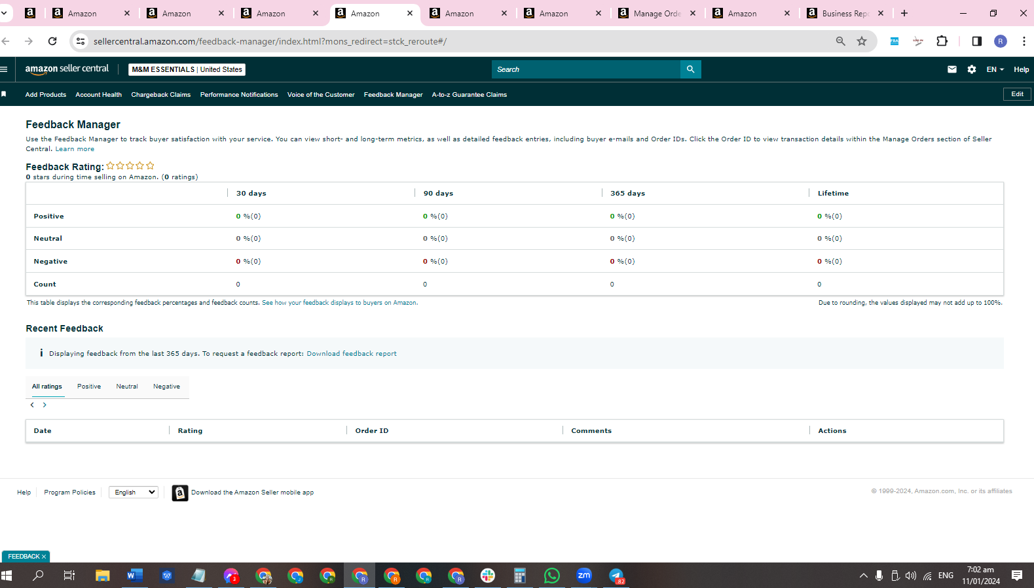Go back to the previous browser page
The image size is (1034, 588).
[6, 41]
